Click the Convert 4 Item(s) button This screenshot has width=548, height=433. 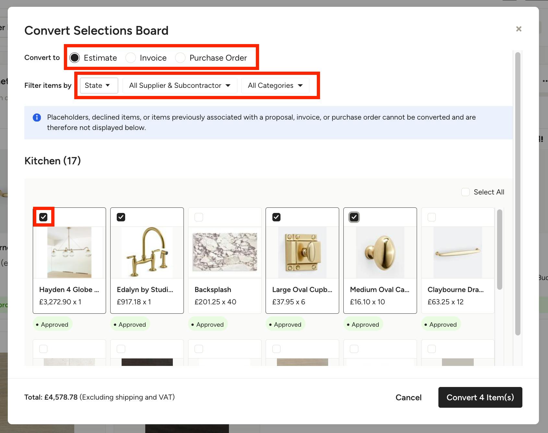480,397
